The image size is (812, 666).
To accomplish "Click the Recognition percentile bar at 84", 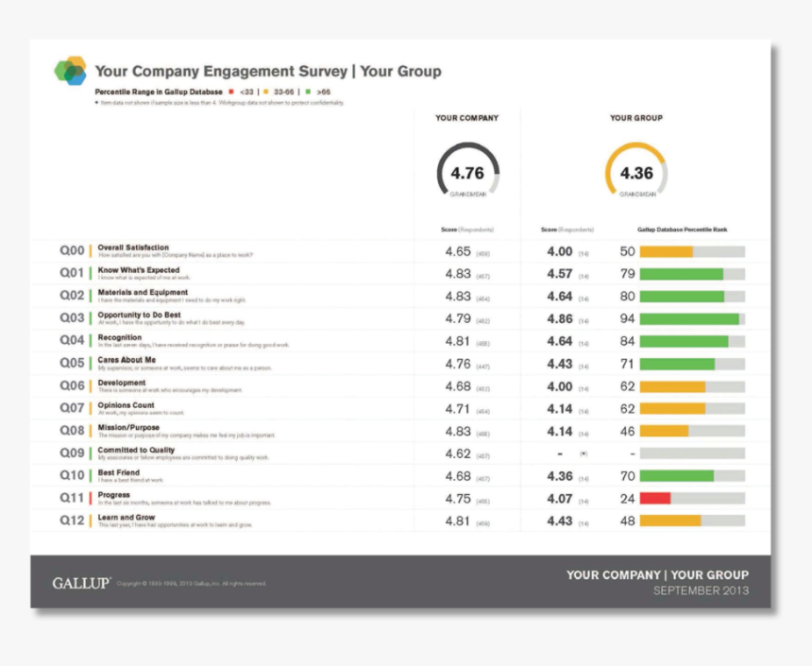I will coord(692,342).
